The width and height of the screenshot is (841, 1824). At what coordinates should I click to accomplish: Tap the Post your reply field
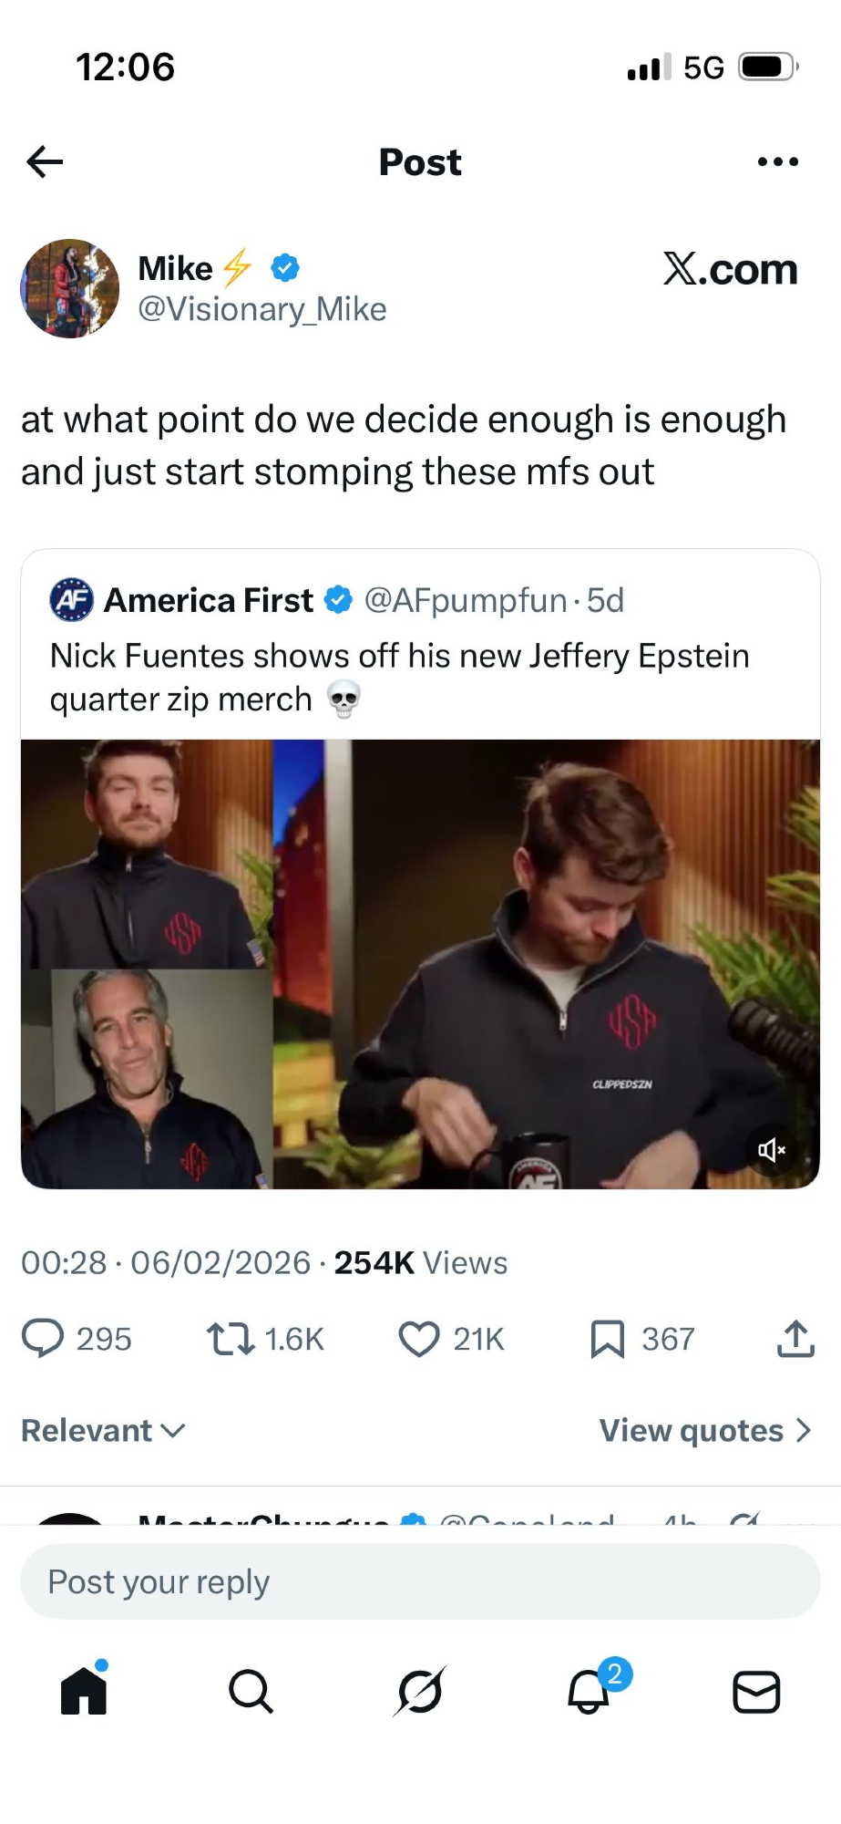coord(420,1581)
